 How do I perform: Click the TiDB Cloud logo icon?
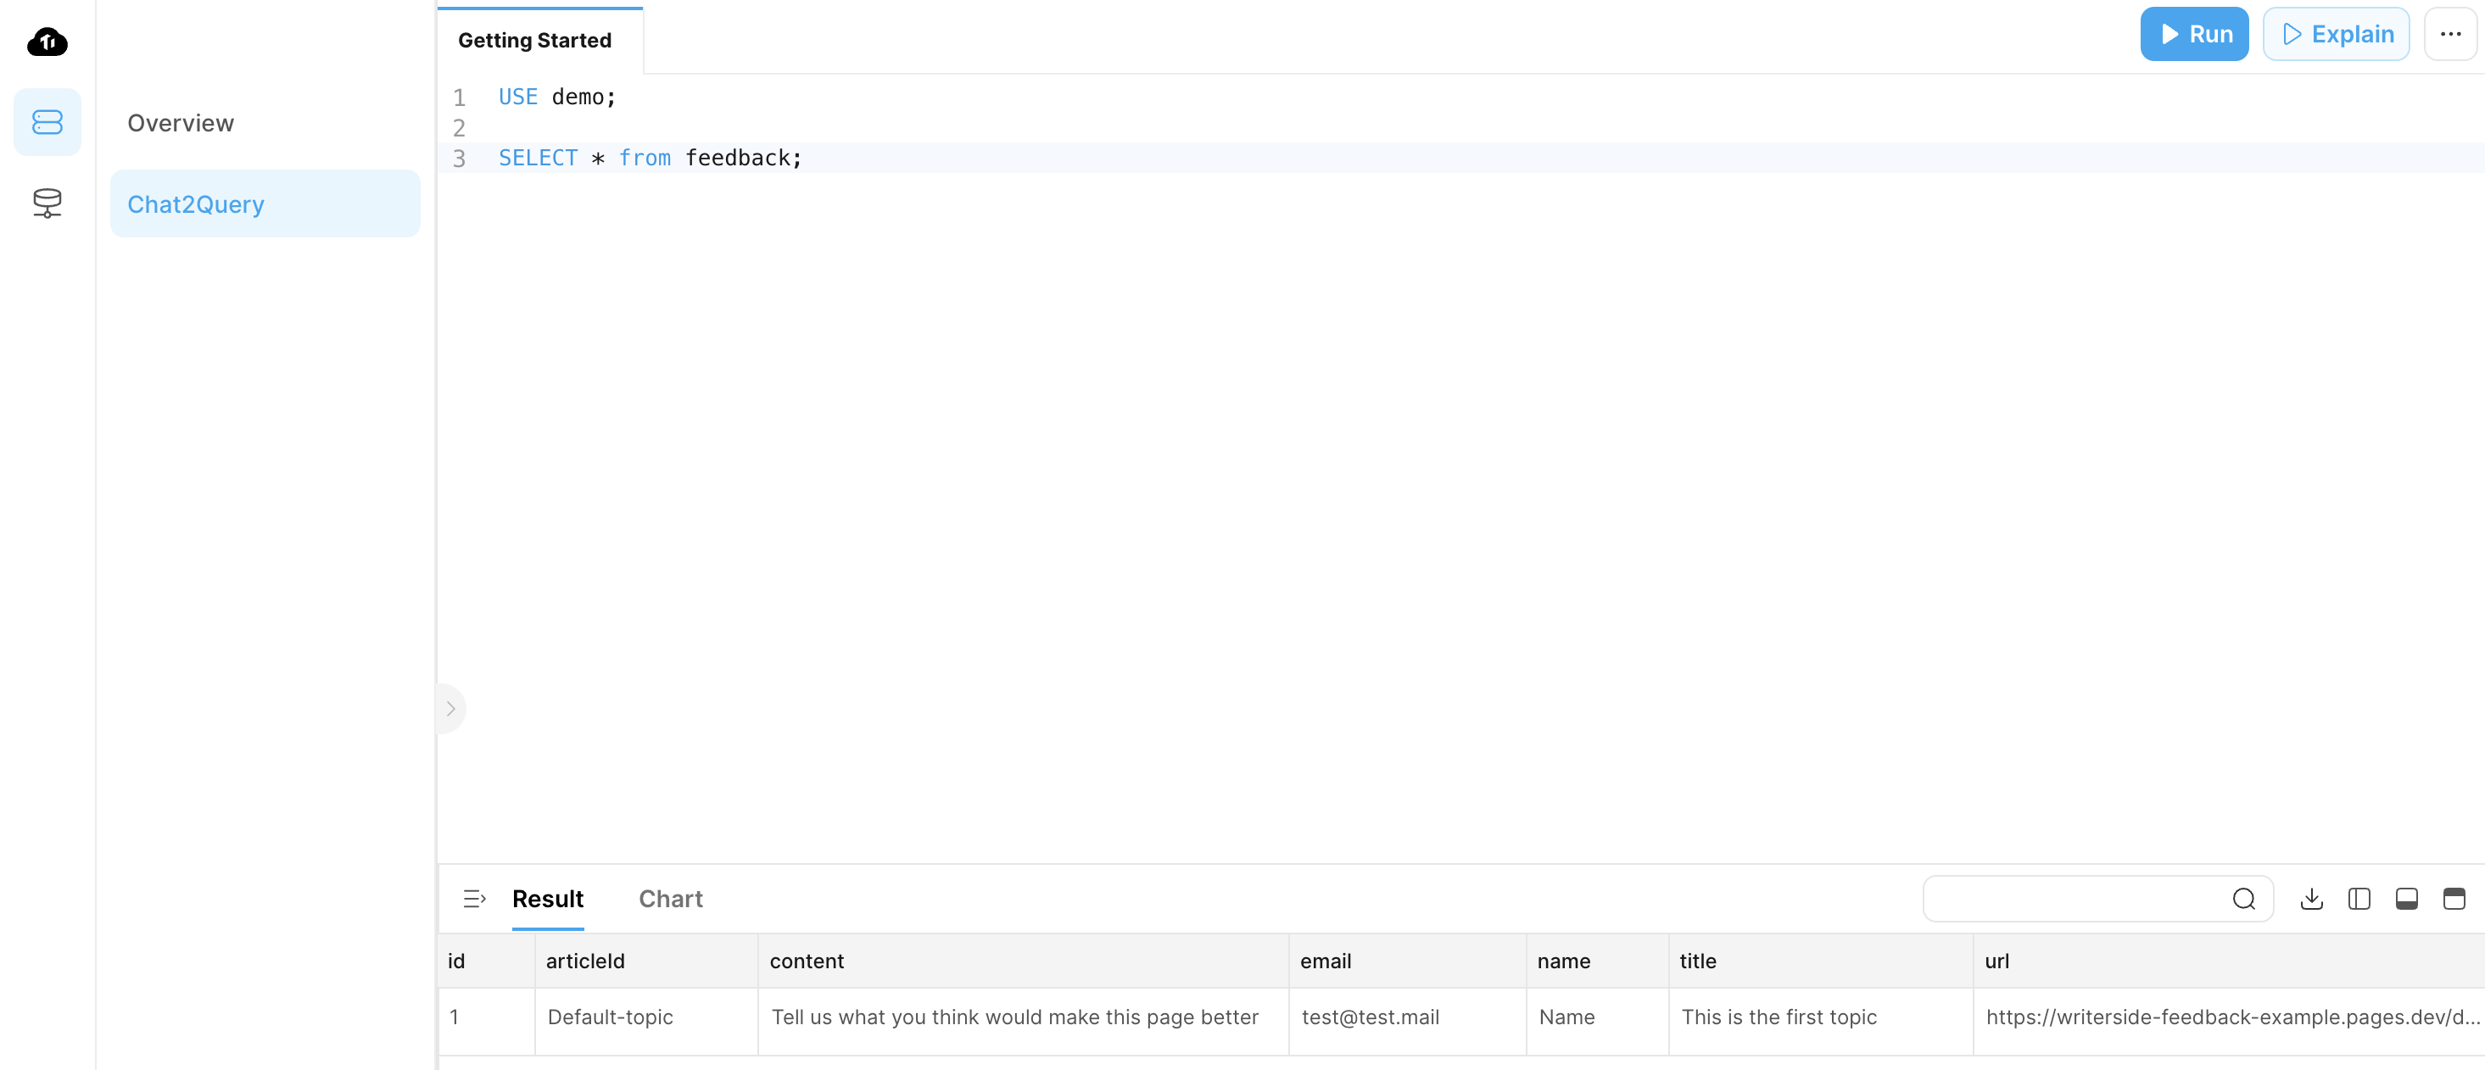point(47,42)
